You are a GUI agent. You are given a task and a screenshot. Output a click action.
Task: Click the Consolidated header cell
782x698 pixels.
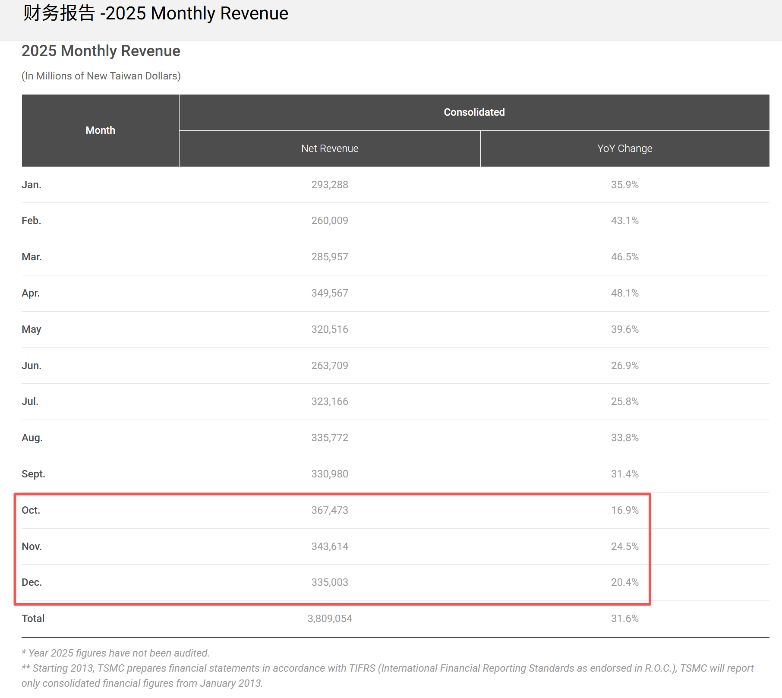point(474,112)
